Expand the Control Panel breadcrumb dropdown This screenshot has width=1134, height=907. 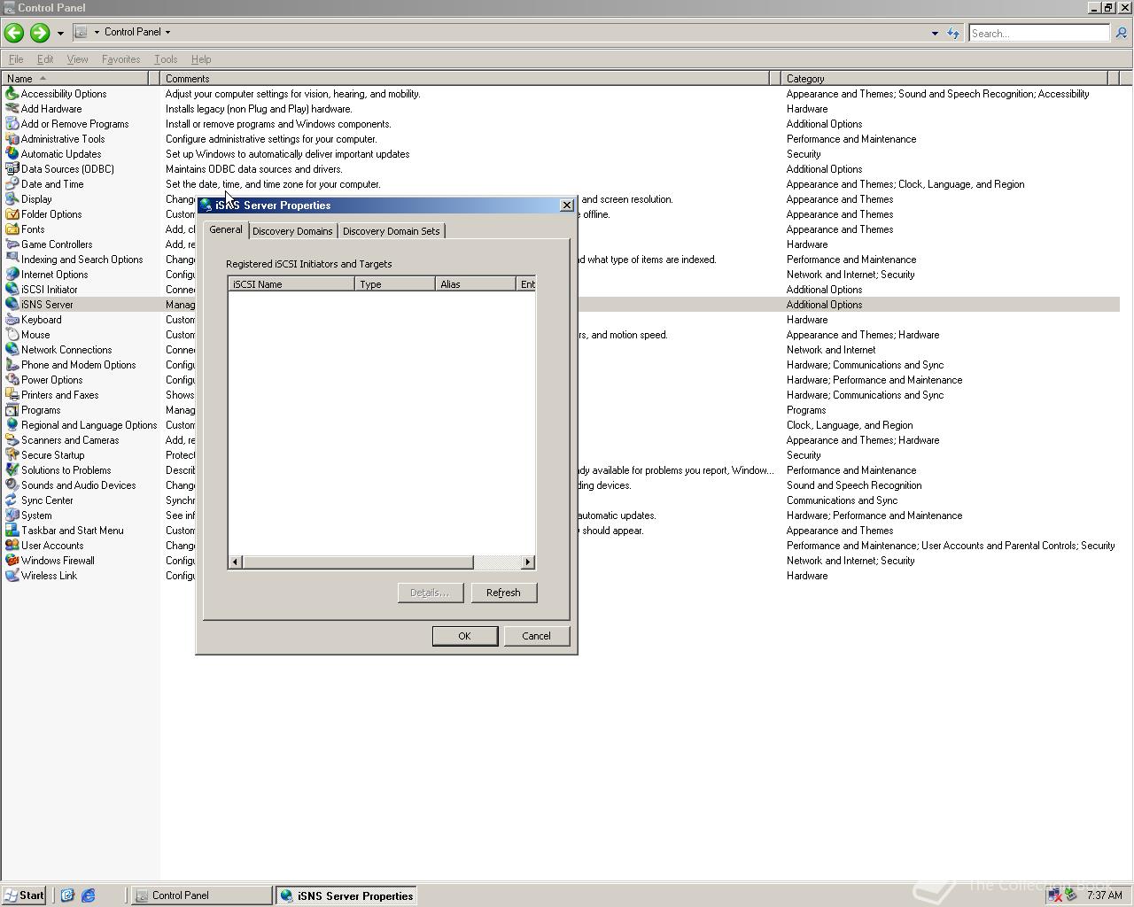coord(167,32)
